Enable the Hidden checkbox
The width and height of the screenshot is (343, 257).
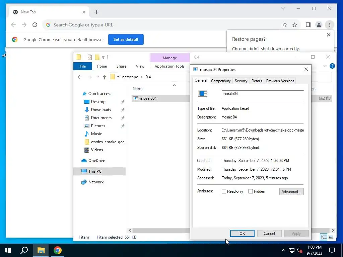pyautogui.click(x=251, y=191)
